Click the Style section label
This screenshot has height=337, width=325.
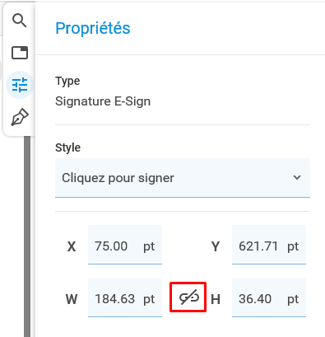tap(67, 147)
